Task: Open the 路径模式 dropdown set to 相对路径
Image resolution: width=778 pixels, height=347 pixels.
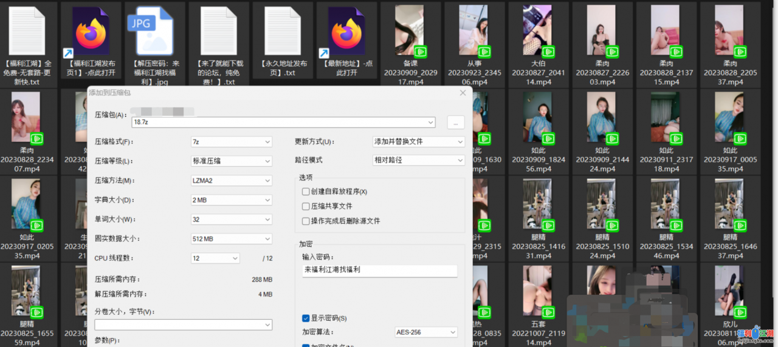Action: (x=418, y=160)
